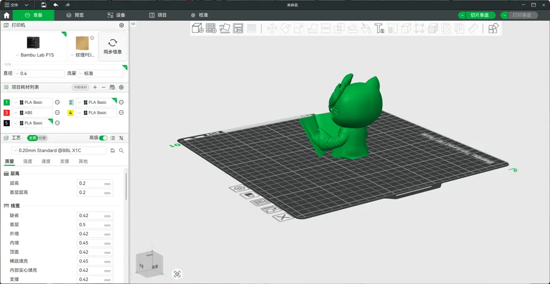Open the 支撑 support settings tab

(x=64, y=162)
